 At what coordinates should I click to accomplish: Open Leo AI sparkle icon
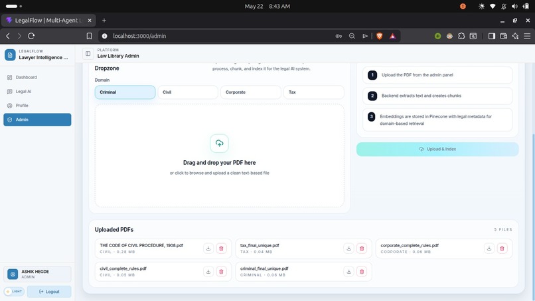515,36
